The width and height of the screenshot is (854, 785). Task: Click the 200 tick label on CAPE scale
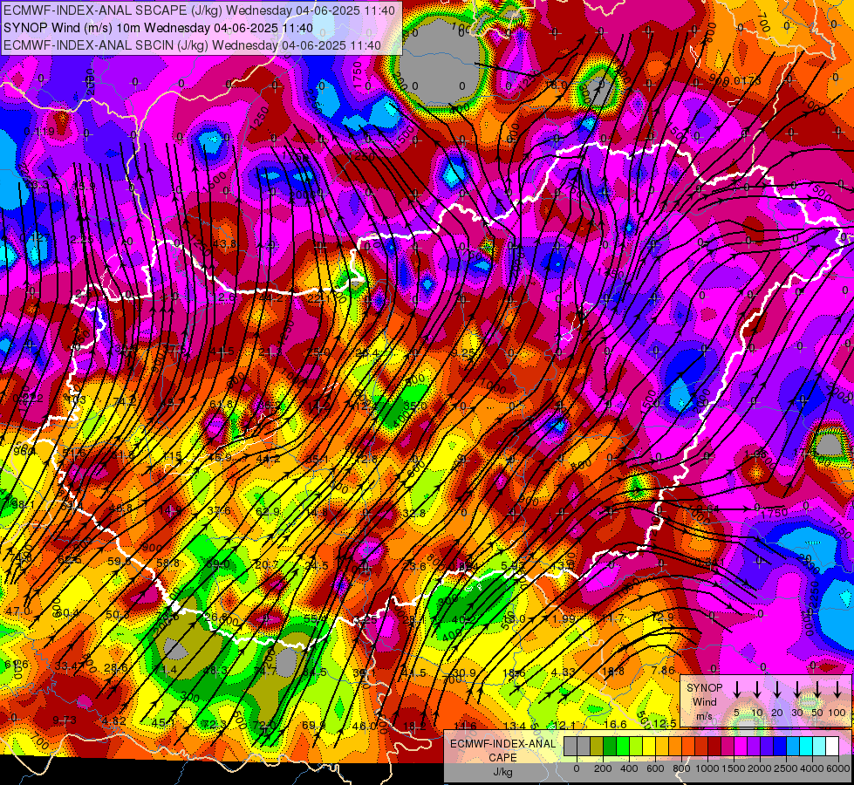pos(603,768)
